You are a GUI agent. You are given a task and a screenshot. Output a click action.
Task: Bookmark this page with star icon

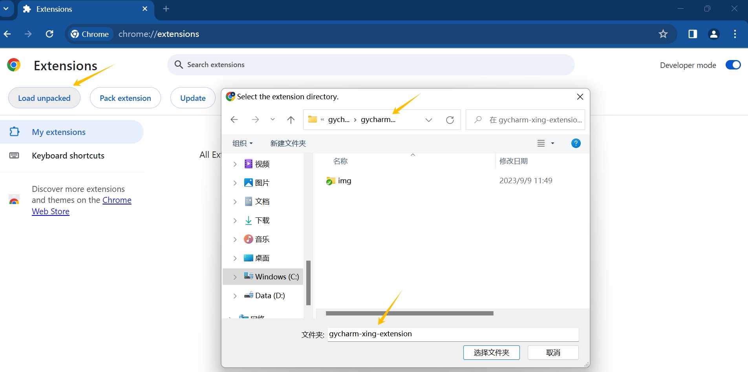click(663, 34)
